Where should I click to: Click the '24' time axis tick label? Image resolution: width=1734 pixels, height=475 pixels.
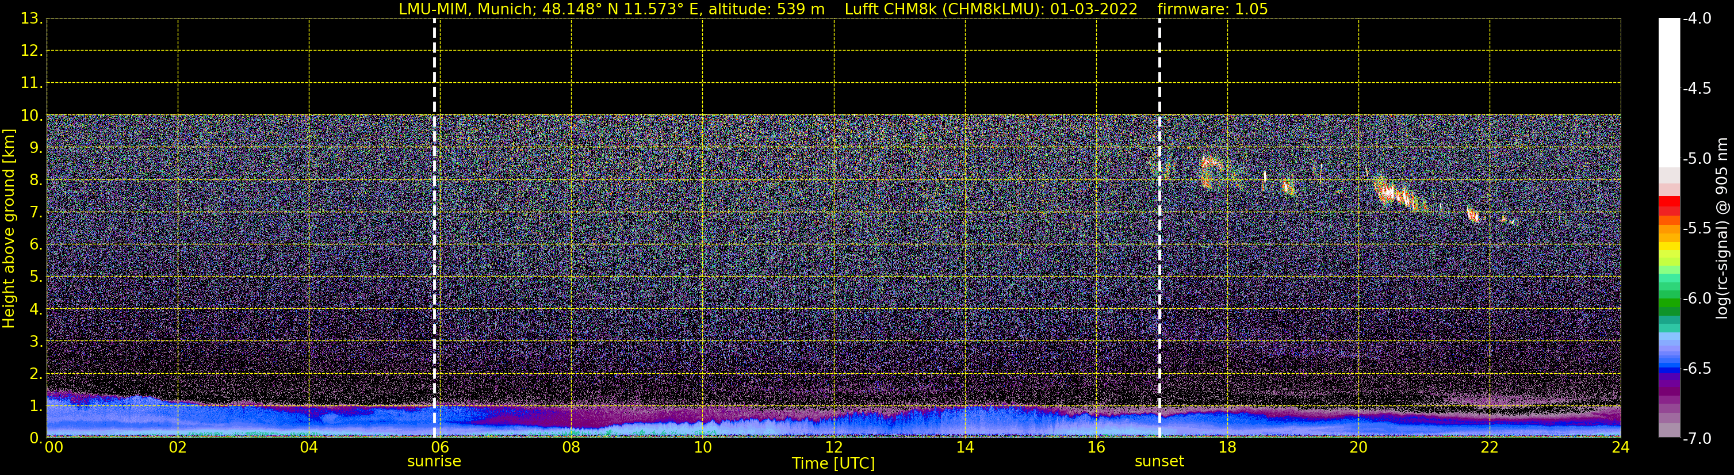click(x=1621, y=447)
